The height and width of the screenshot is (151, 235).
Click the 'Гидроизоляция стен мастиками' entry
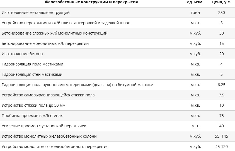coord(32,74)
